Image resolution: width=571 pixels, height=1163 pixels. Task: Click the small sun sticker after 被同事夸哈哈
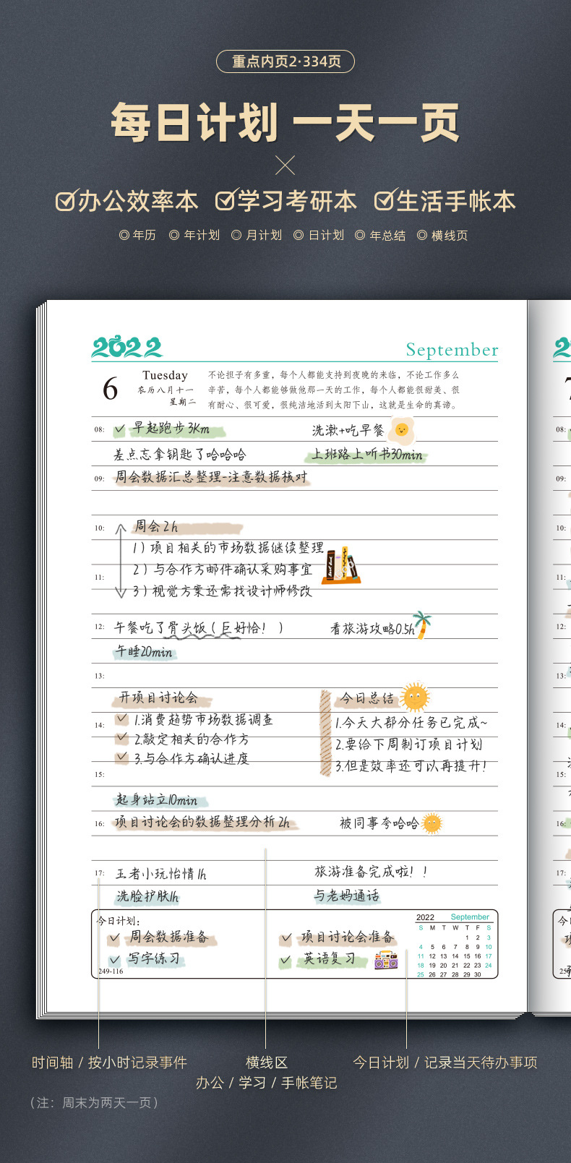[432, 823]
